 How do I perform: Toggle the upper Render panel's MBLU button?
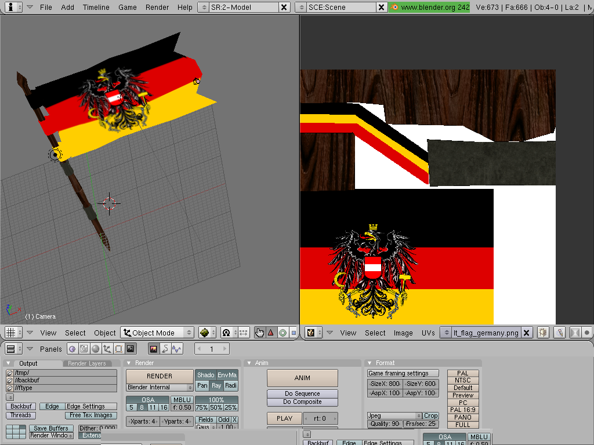click(182, 400)
